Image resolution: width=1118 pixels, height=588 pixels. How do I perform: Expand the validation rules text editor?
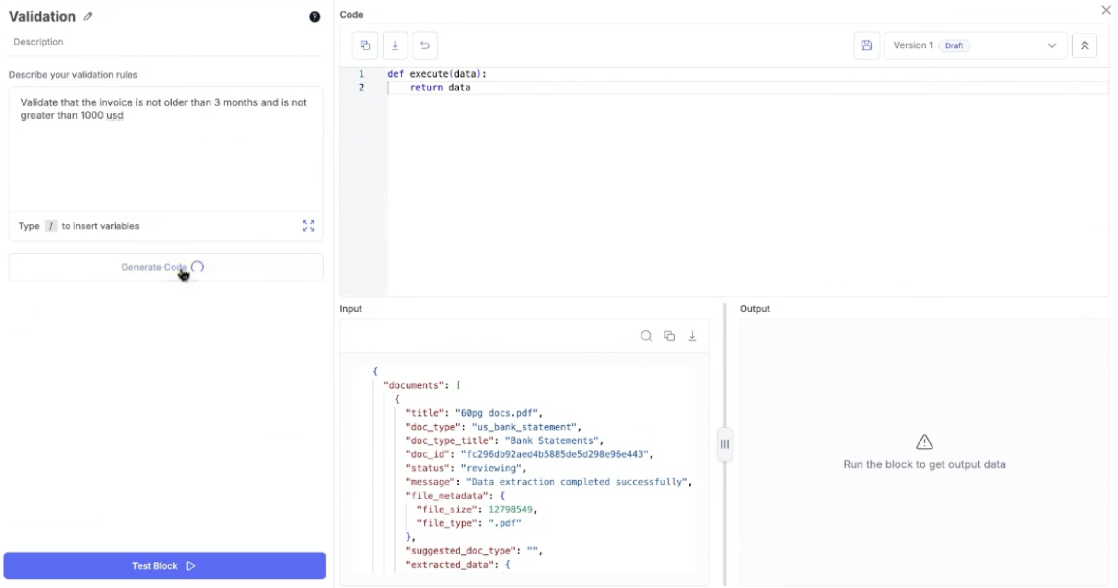pyautogui.click(x=308, y=226)
